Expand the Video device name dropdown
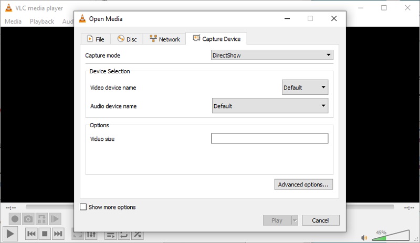This screenshot has height=243, width=420. click(304, 87)
